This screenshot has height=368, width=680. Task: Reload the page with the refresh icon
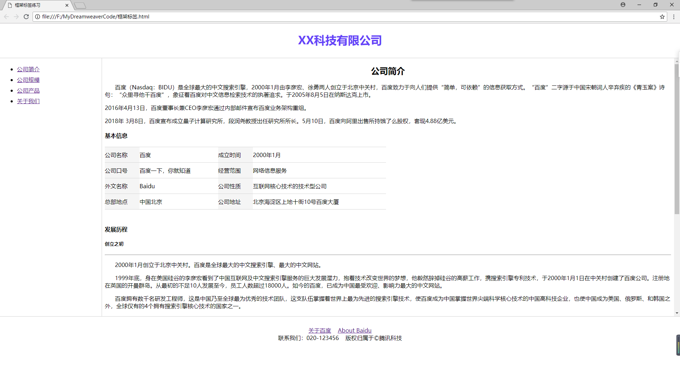click(x=26, y=17)
